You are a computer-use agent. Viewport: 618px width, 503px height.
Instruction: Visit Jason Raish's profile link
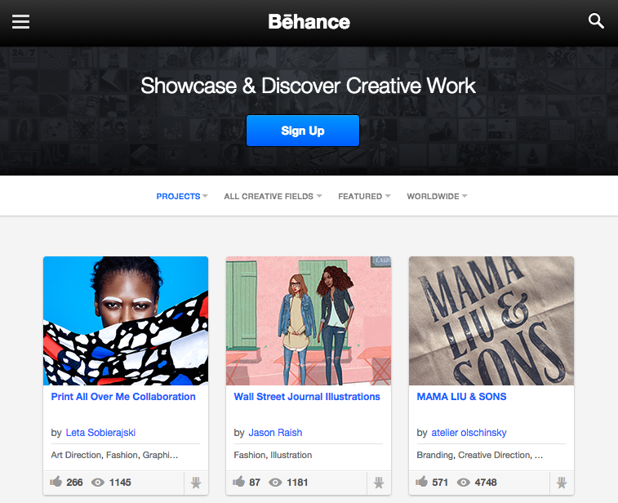point(275,433)
